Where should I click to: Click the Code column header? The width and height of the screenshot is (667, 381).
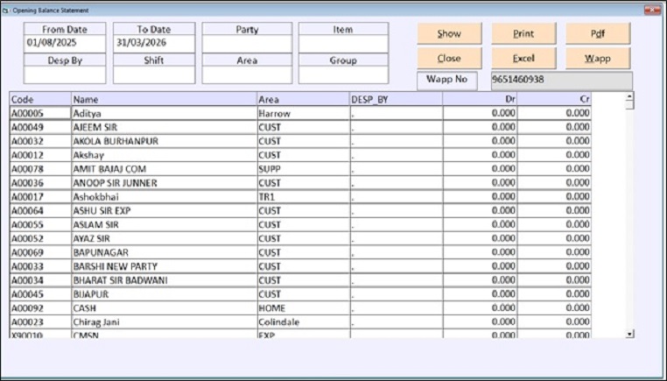[x=40, y=99]
